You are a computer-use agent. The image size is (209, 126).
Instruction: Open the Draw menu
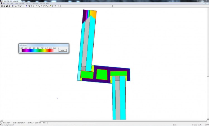tap(16, 3)
